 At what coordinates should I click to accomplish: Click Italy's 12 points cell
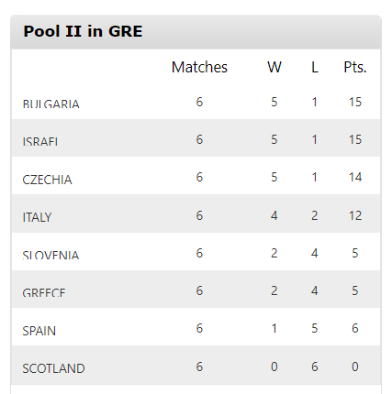tap(355, 215)
